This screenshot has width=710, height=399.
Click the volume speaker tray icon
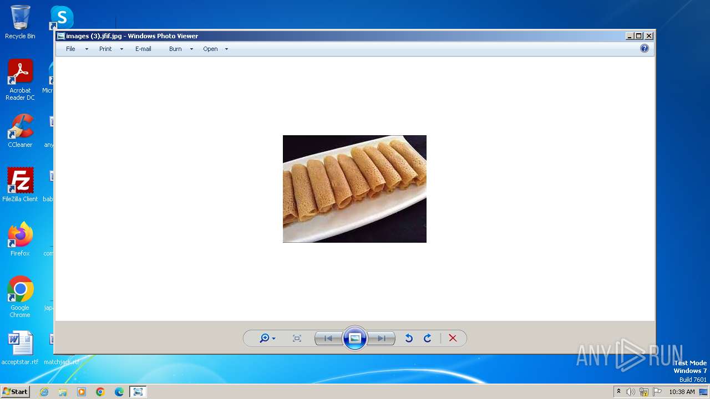click(x=631, y=392)
